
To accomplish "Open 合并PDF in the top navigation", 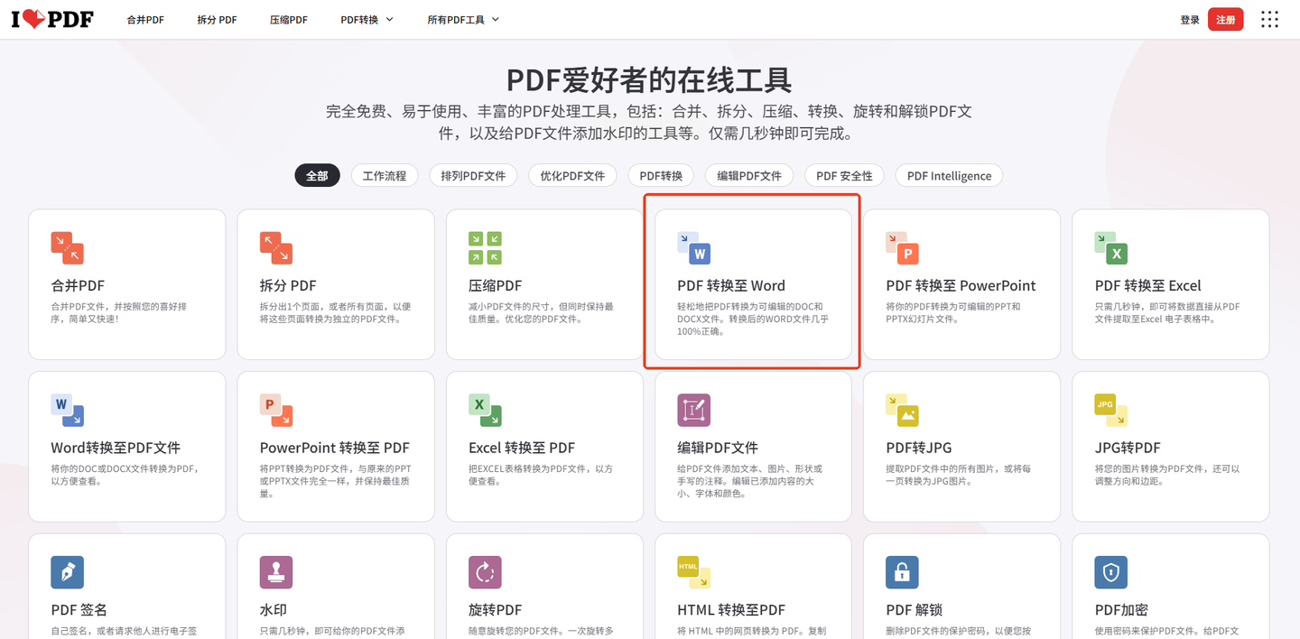I will coord(145,20).
